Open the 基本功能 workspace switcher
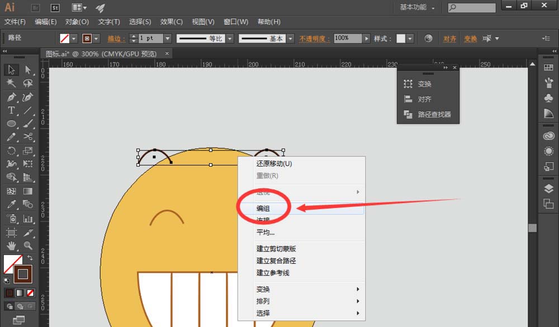Viewport: 559px width, 327px height. pos(417,7)
